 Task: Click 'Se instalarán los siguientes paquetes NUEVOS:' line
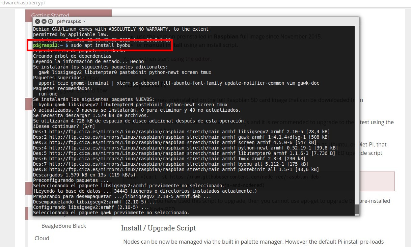coord(93,99)
